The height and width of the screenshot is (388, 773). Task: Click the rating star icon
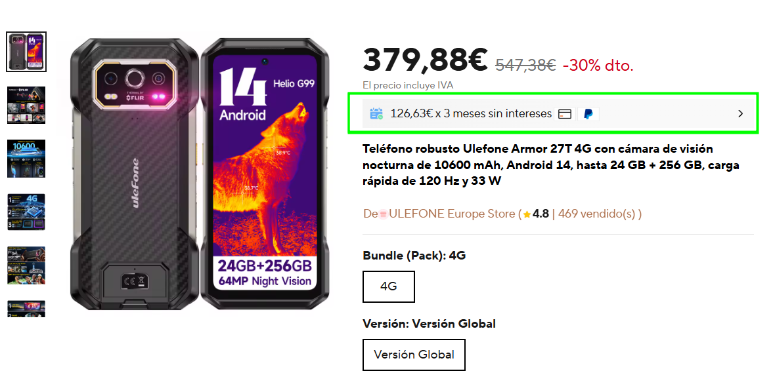click(527, 214)
